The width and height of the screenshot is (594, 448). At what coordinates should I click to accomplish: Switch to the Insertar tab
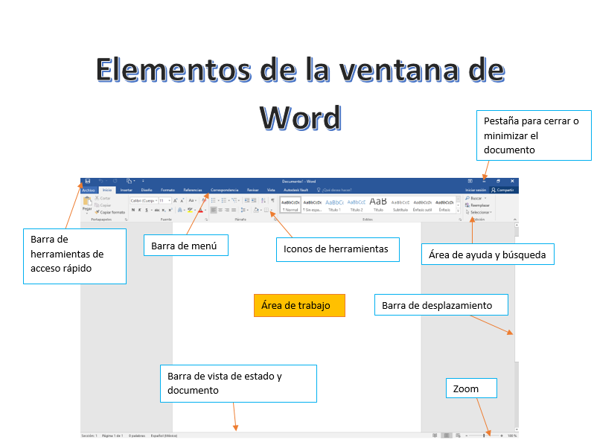[126, 190]
